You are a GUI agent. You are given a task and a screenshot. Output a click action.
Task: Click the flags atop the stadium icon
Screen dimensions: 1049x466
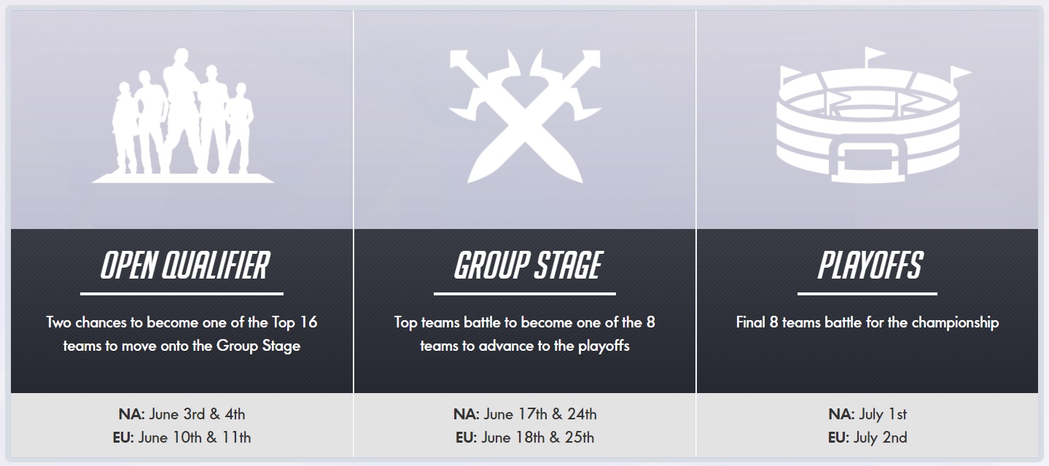coord(875,66)
